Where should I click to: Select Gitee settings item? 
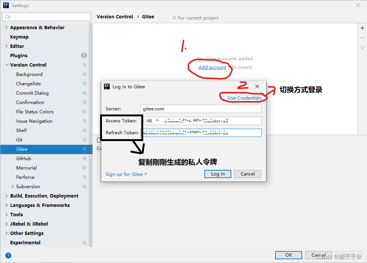[46, 149]
